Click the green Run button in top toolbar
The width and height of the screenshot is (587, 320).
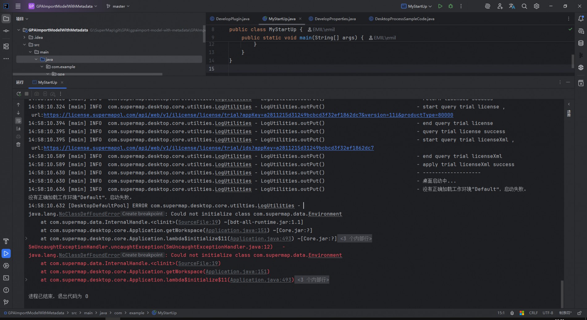tap(440, 6)
